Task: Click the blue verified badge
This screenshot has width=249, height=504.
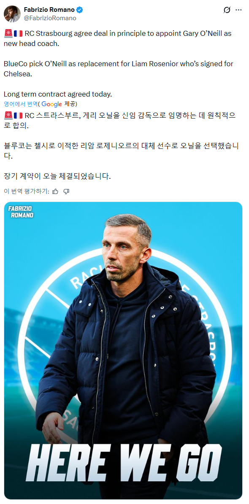Action: click(79, 10)
